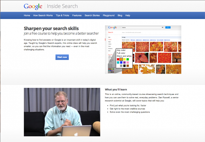Choose "Any color" in the popup

click(x=121, y=50)
